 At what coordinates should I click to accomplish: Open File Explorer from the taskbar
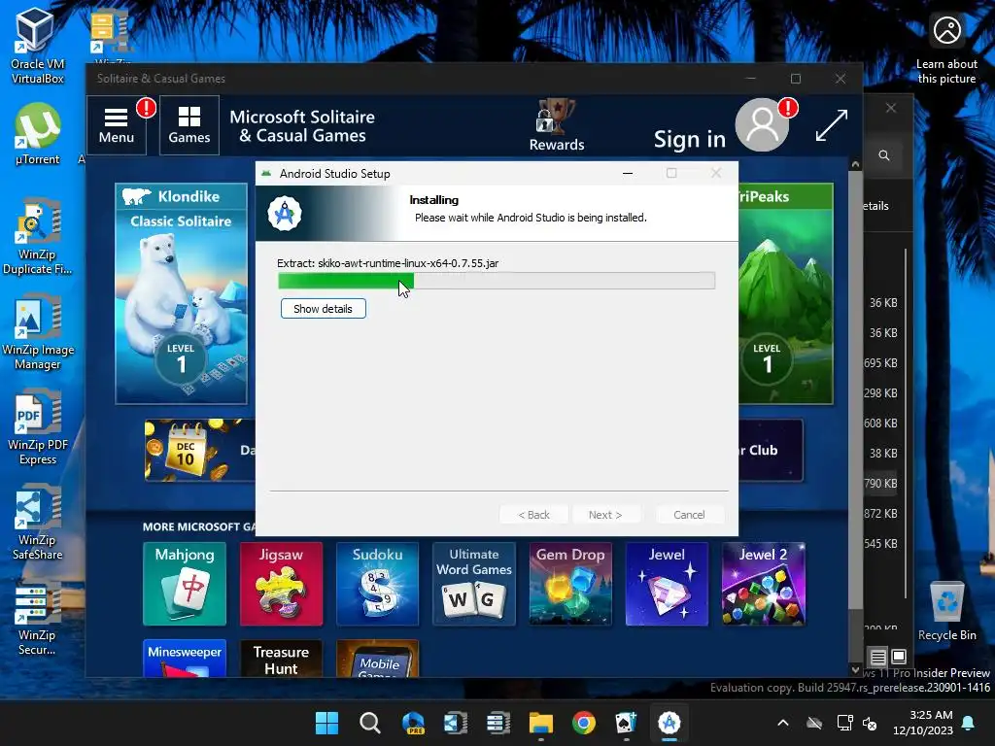(540, 723)
